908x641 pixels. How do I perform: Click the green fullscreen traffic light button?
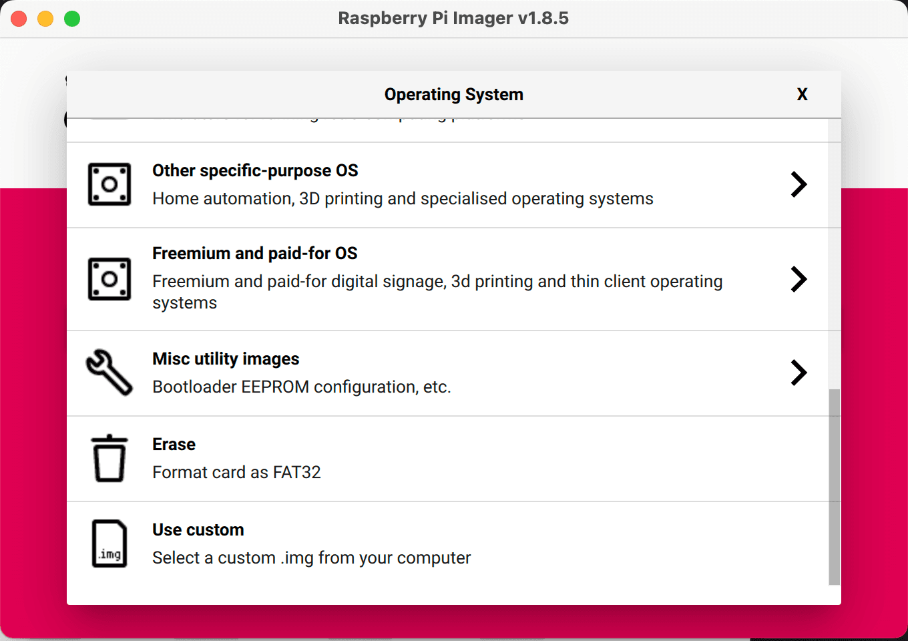(x=71, y=18)
